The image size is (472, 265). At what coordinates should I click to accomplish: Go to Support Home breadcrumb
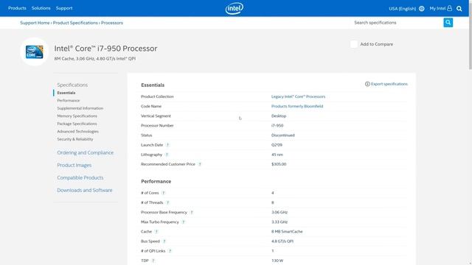click(35, 23)
